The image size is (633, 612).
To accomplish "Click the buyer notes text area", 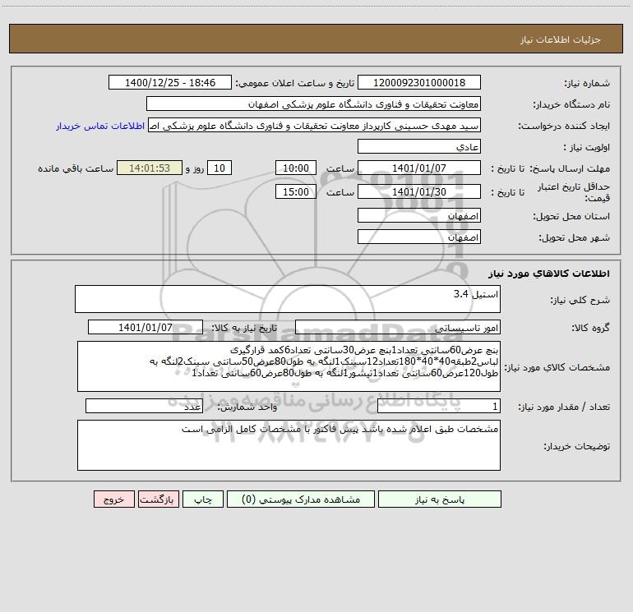I will pyautogui.click(x=289, y=445).
